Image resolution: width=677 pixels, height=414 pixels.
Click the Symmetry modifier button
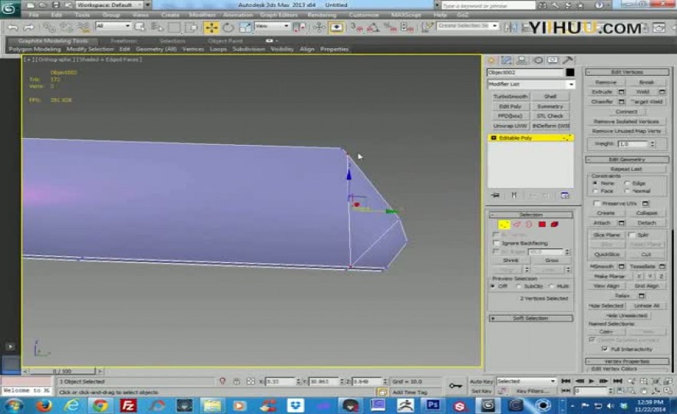point(550,107)
